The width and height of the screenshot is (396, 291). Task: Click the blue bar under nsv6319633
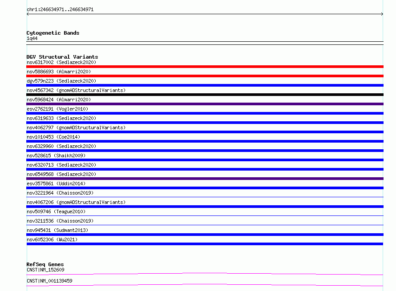pyautogui.click(x=205, y=123)
